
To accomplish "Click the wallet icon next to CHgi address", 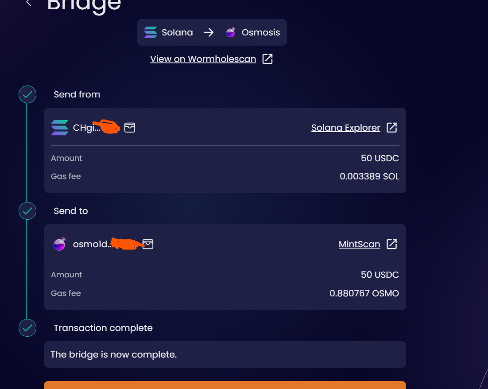I will pos(130,128).
